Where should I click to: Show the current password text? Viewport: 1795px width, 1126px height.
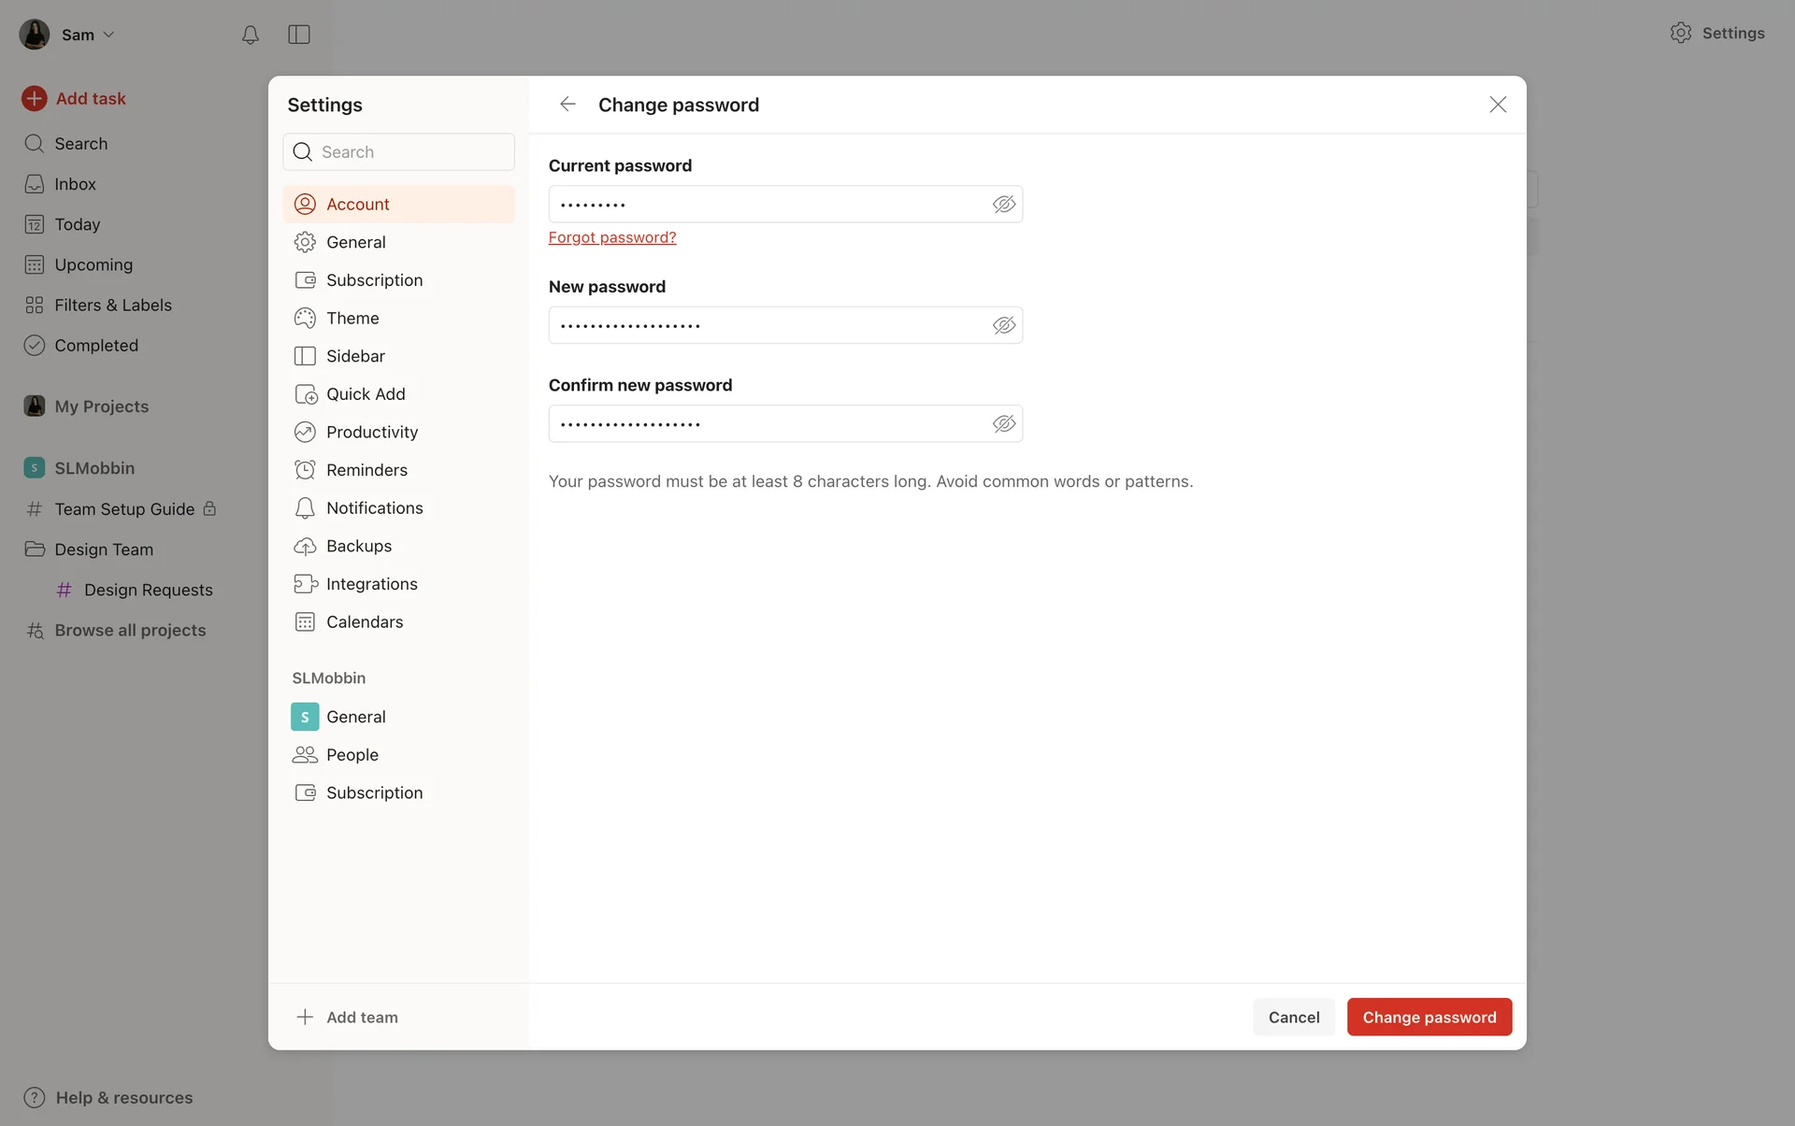coord(1003,205)
